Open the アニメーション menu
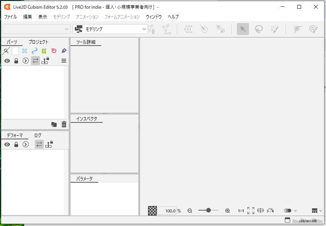Screen dimensions: 326x226 87,17
